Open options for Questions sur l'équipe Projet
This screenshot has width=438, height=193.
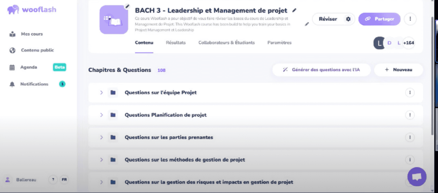[410, 92]
